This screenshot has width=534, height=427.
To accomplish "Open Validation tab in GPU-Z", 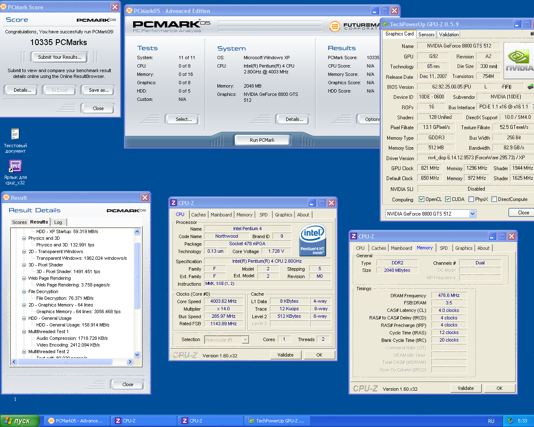I will pyautogui.click(x=448, y=35).
